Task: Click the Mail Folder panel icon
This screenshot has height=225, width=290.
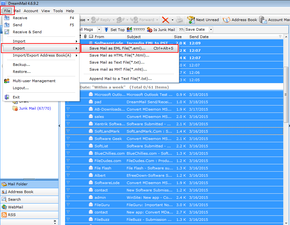Action: (4, 184)
